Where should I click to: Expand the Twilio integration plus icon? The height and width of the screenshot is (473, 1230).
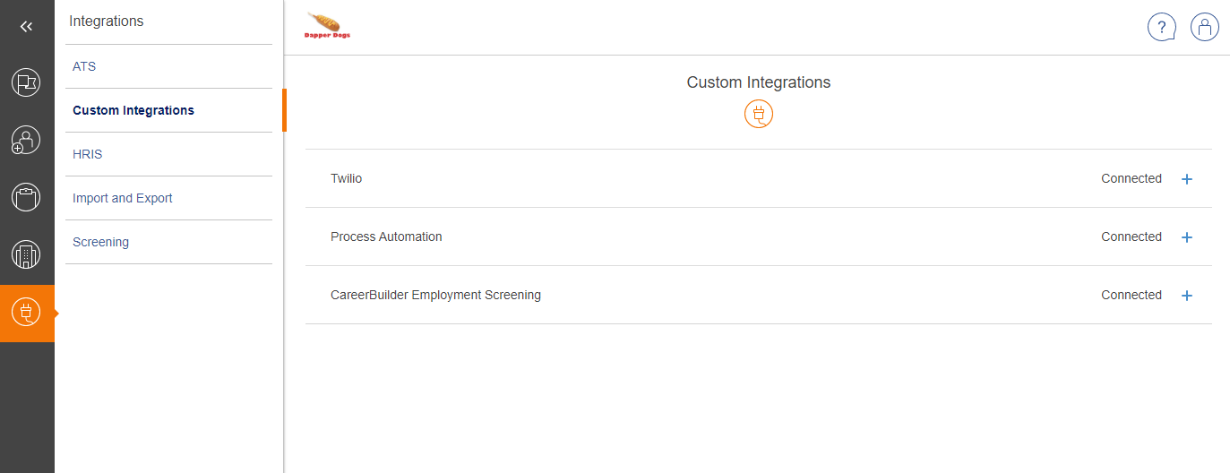(1187, 179)
